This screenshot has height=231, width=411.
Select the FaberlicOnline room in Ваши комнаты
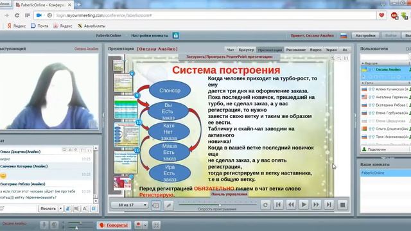(385, 173)
